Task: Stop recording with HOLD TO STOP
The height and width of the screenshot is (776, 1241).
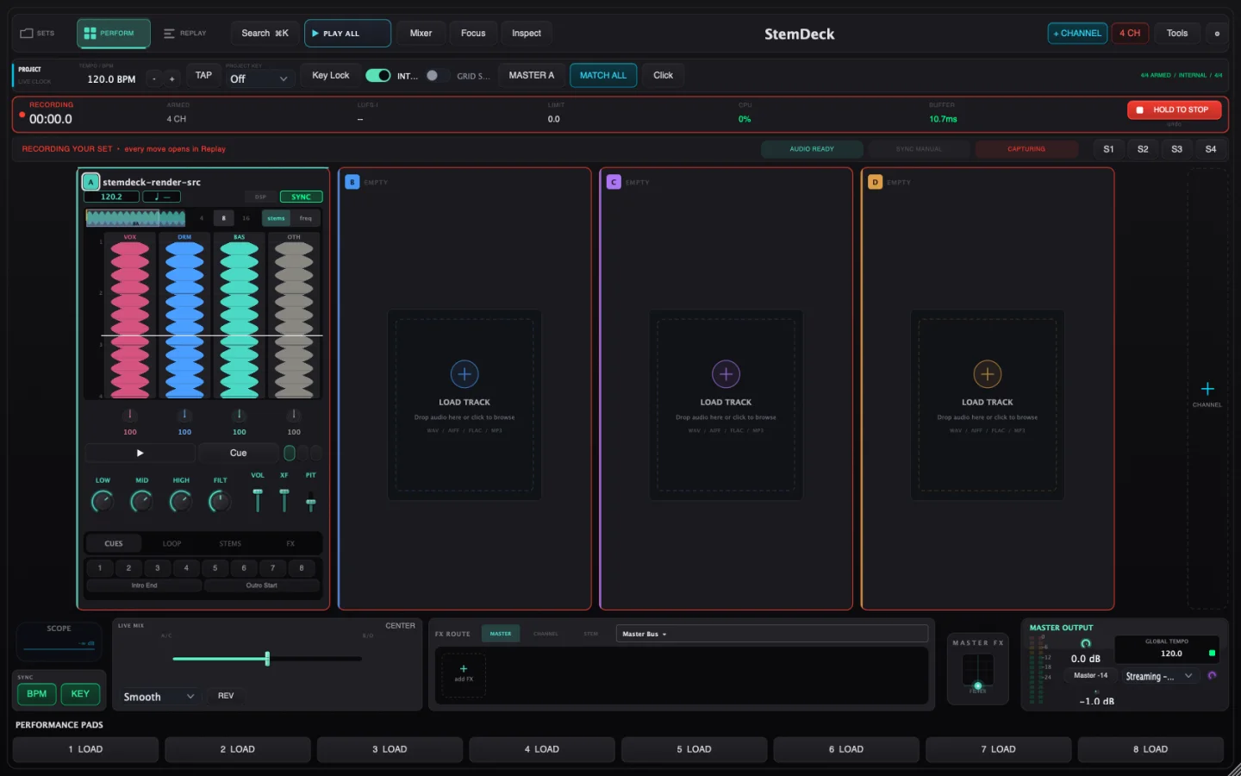Action: point(1174,110)
